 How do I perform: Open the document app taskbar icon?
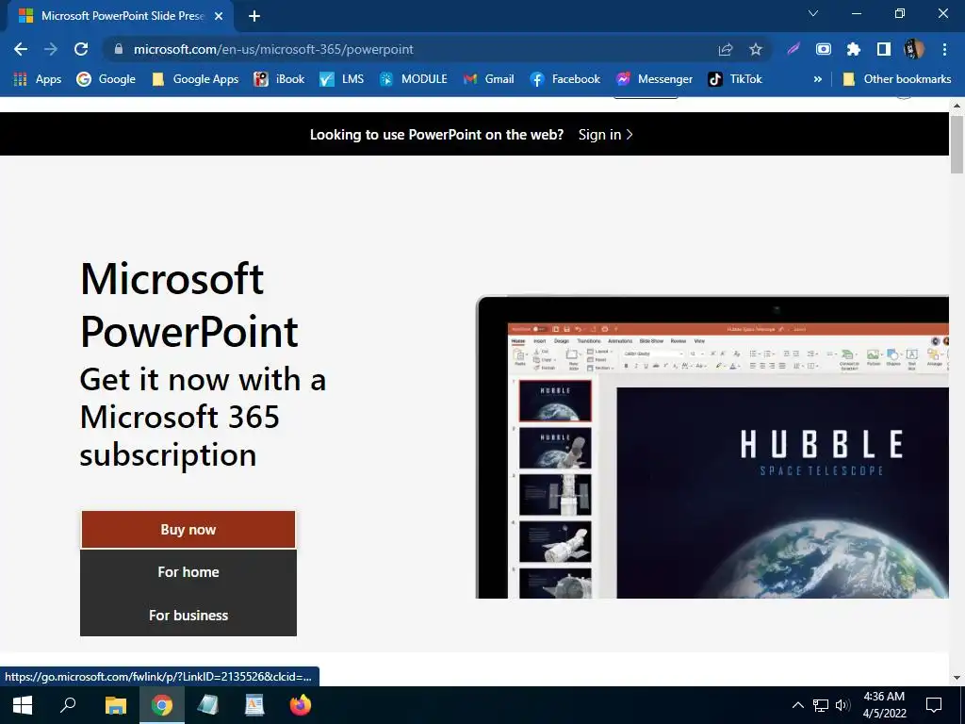tap(254, 705)
